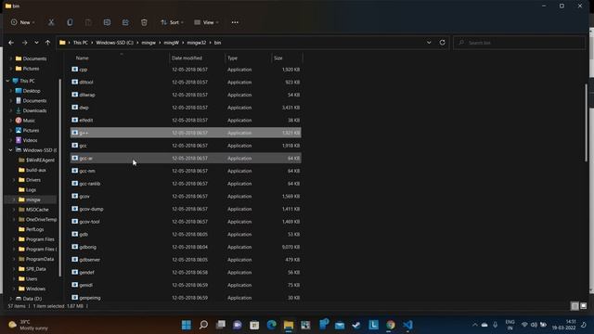Click the Cut scissors icon in toolbar
Screen dimensions: 594x334
click(x=51, y=22)
